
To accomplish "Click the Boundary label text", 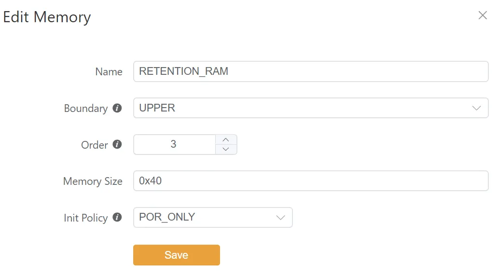I will click(x=86, y=109).
